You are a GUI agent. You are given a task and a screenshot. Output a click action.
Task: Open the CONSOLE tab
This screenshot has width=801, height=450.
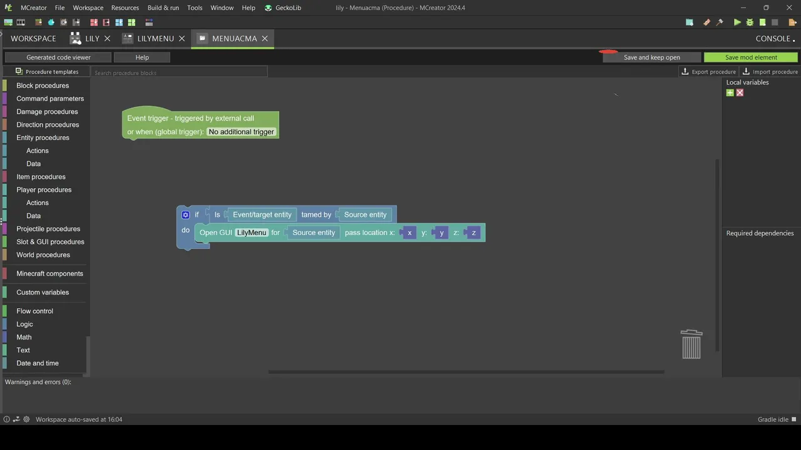(x=773, y=38)
